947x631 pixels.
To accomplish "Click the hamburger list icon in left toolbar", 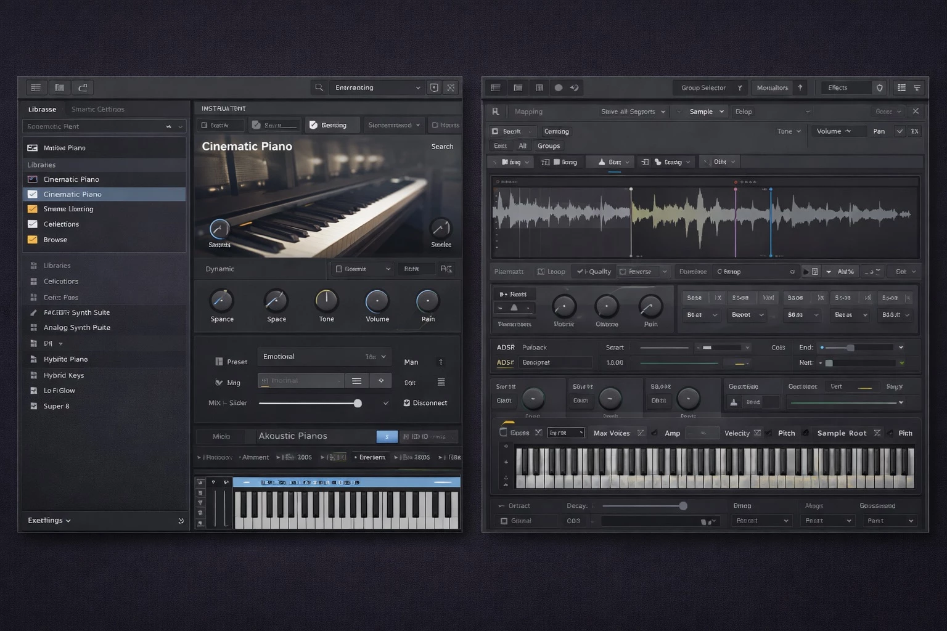I will point(36,88).
